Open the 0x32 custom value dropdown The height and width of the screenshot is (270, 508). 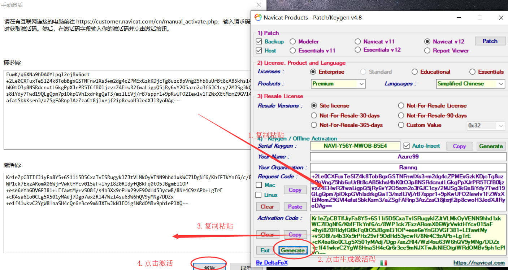(x=486, y=126)
